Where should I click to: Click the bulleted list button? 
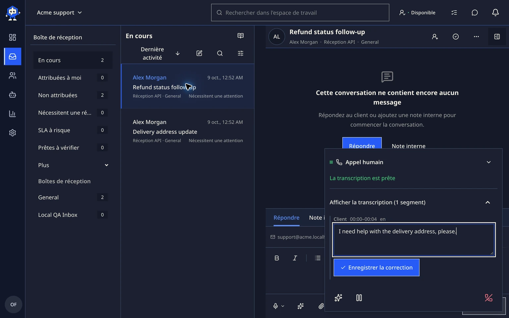coord(318,258)
